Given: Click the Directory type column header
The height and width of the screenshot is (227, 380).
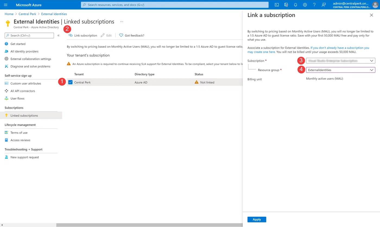Looking at the screenshot, I should click(x=144, y=74).
